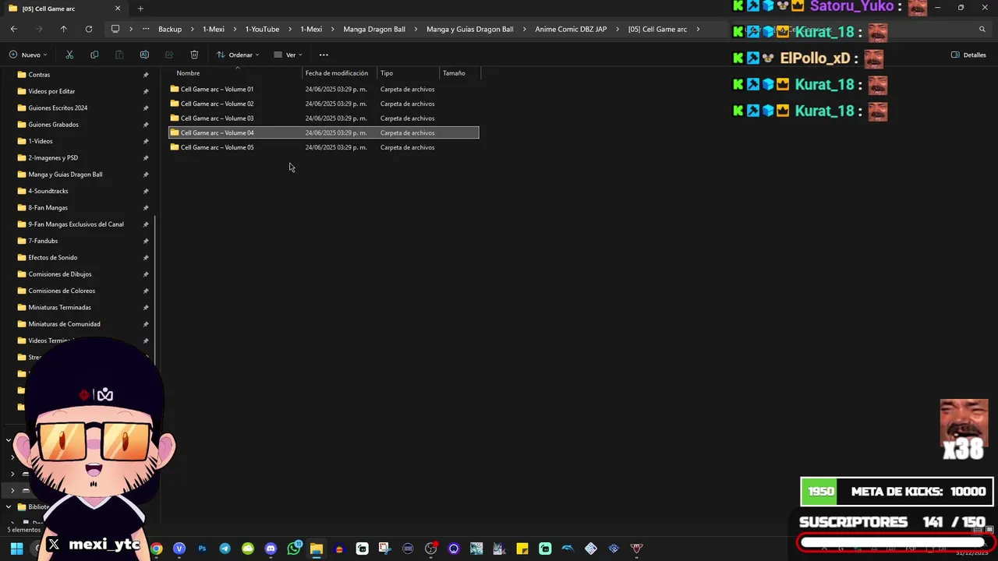Expand the Bibliotecas tree node
The image size is (998, 561).
coord(9,506)
